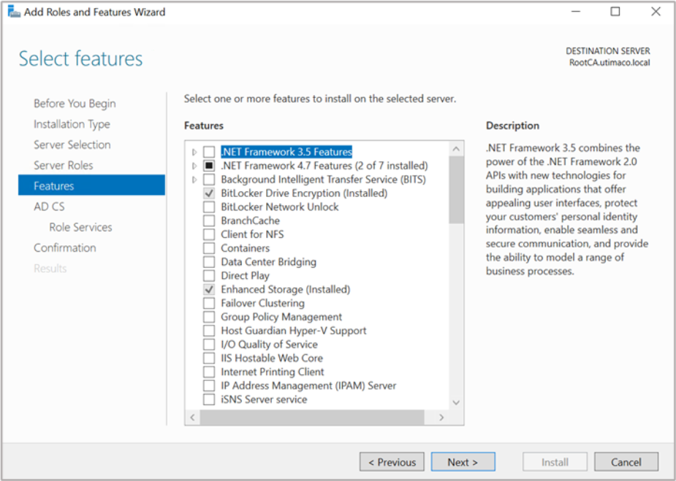Click the Previous button
Viewport: 676px width, 481px height.
pos(392,462)
